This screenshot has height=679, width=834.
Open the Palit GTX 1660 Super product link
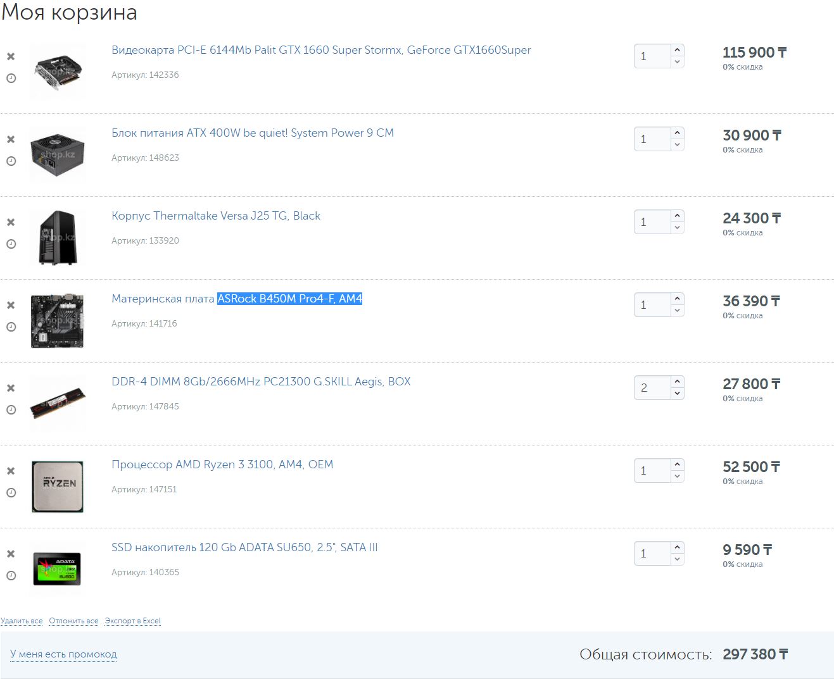coord(321,50)
